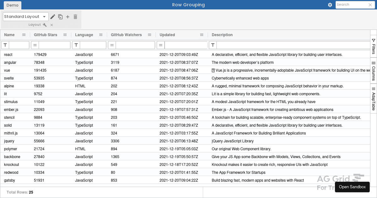Screen dimensions: 377x198
Task: Open the Filters side panel tab
Action: [374, 47]
